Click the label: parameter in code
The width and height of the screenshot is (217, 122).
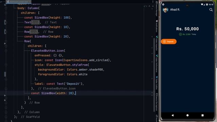[40, 84]
